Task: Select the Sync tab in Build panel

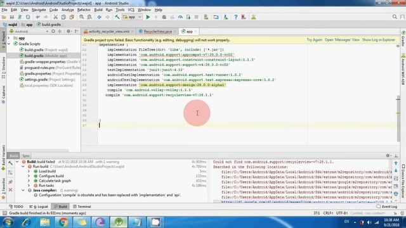Action: point(26,156)
